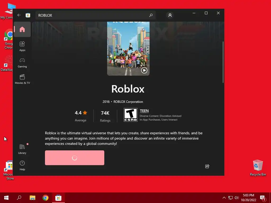Screen dimensions: 271x203
Task: Click the share icon for Roblox
Action: 207,166
